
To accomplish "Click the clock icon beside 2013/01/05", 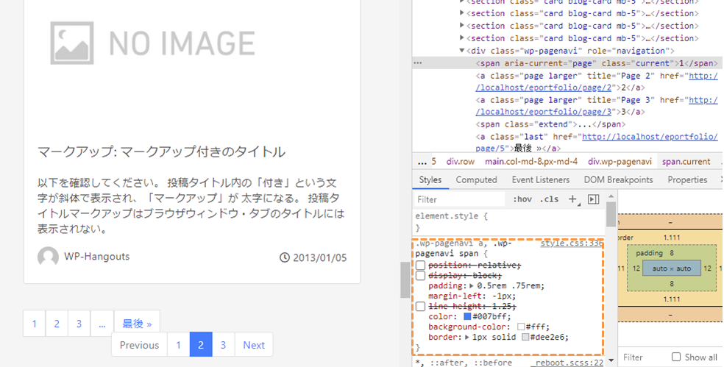I will (285, 257).
